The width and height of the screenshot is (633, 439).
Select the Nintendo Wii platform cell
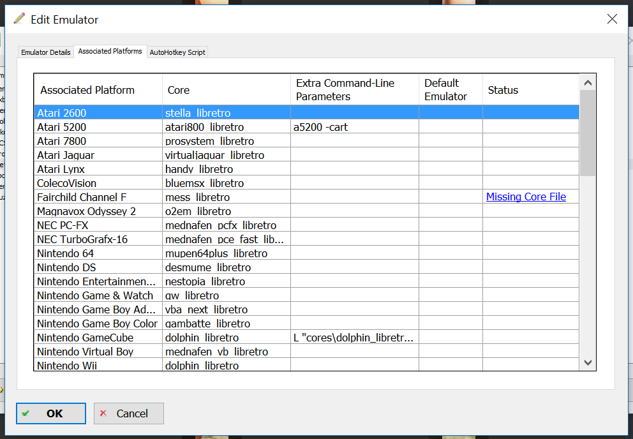[x=98, y=365]
